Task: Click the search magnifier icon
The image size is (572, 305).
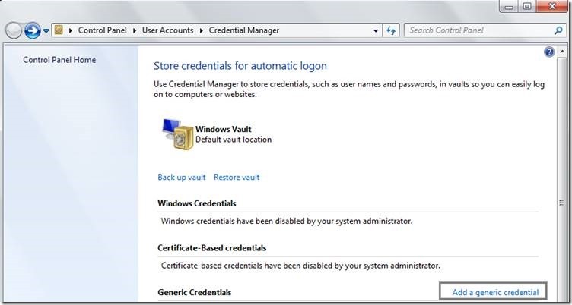Action: tap(558, 30)
